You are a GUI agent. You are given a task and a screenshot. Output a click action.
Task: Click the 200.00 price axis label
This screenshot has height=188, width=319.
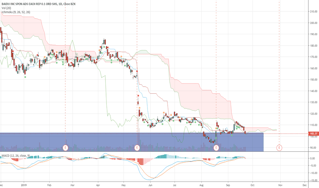(x=314, y=23)
